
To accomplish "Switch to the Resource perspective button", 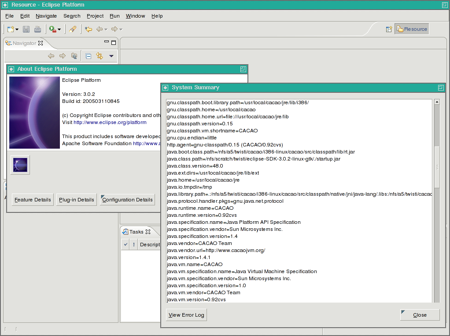I will click(x=412, y=29).
